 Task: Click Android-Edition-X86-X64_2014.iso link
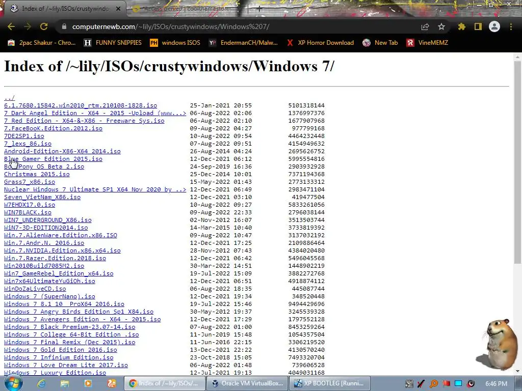pyautogui.click(x=62, y=151)
